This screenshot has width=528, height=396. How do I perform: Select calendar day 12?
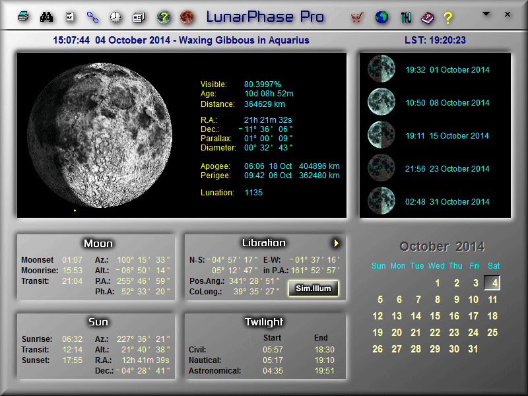378,316
